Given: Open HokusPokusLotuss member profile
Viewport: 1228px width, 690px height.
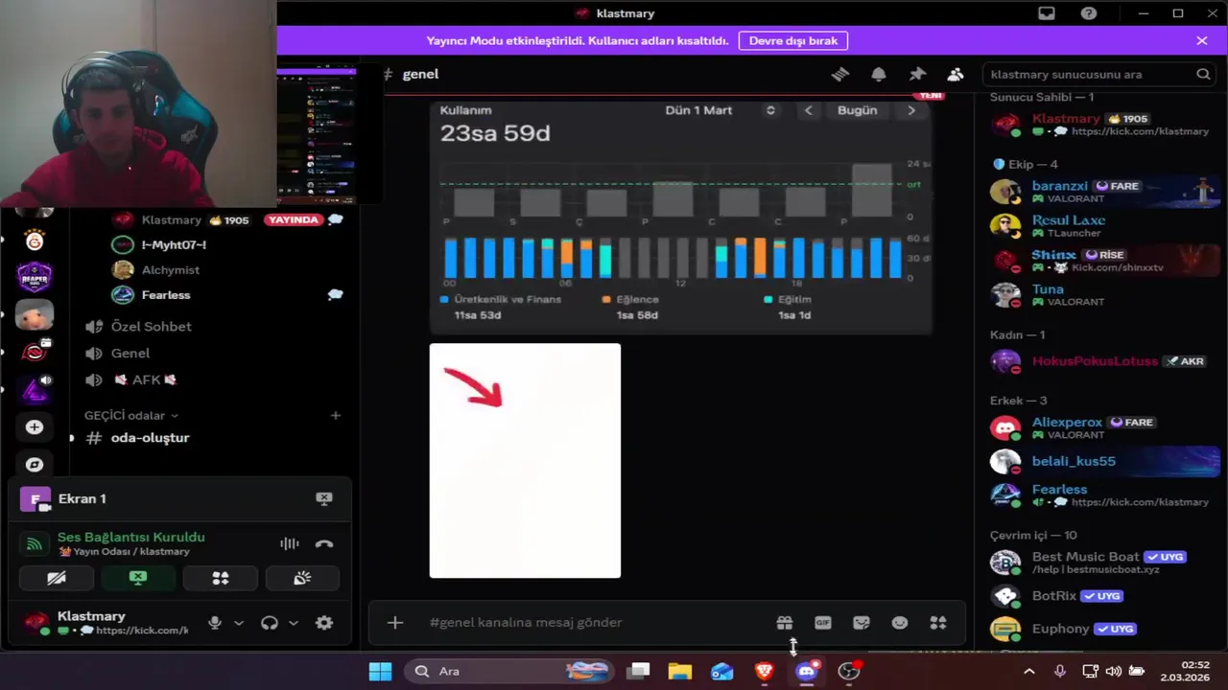Looking at the screenshot, I should click(1103, 361).
